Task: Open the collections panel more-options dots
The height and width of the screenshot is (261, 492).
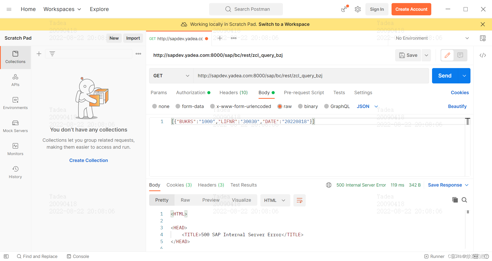Action: pos(138,54)
